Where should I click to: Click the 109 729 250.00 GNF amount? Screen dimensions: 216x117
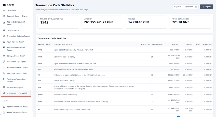(x=173, y=57)
